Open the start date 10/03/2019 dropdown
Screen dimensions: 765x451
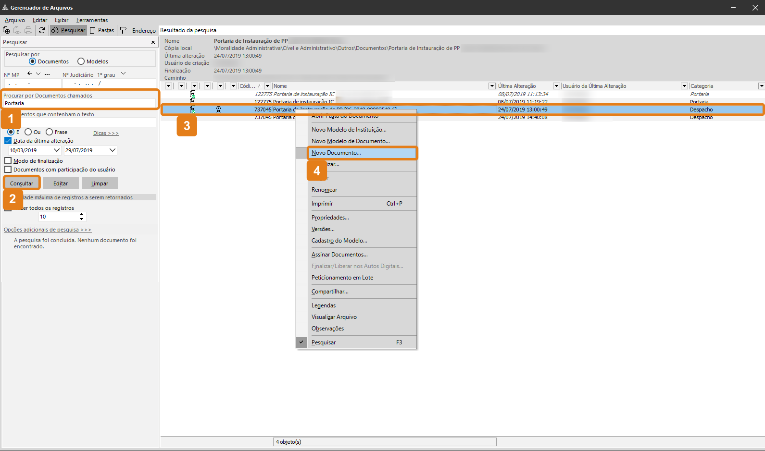click(x=56, y=150)
